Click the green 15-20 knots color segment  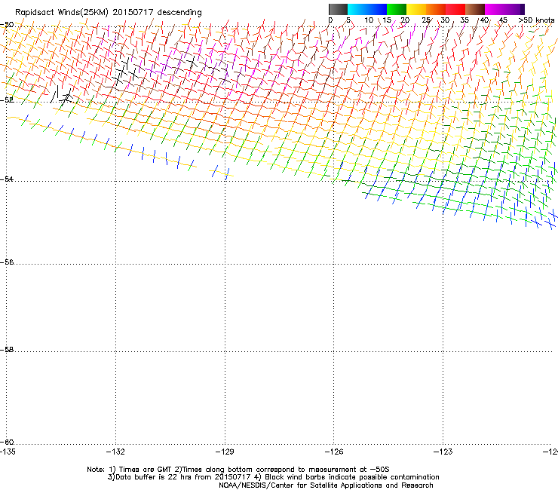(397, 9)
